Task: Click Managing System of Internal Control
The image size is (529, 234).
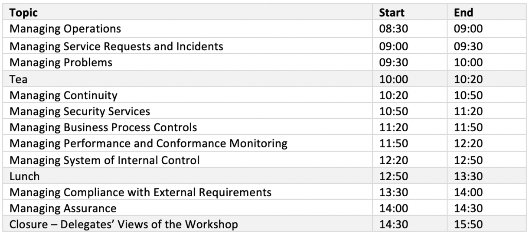Action: tap(104, 160)
